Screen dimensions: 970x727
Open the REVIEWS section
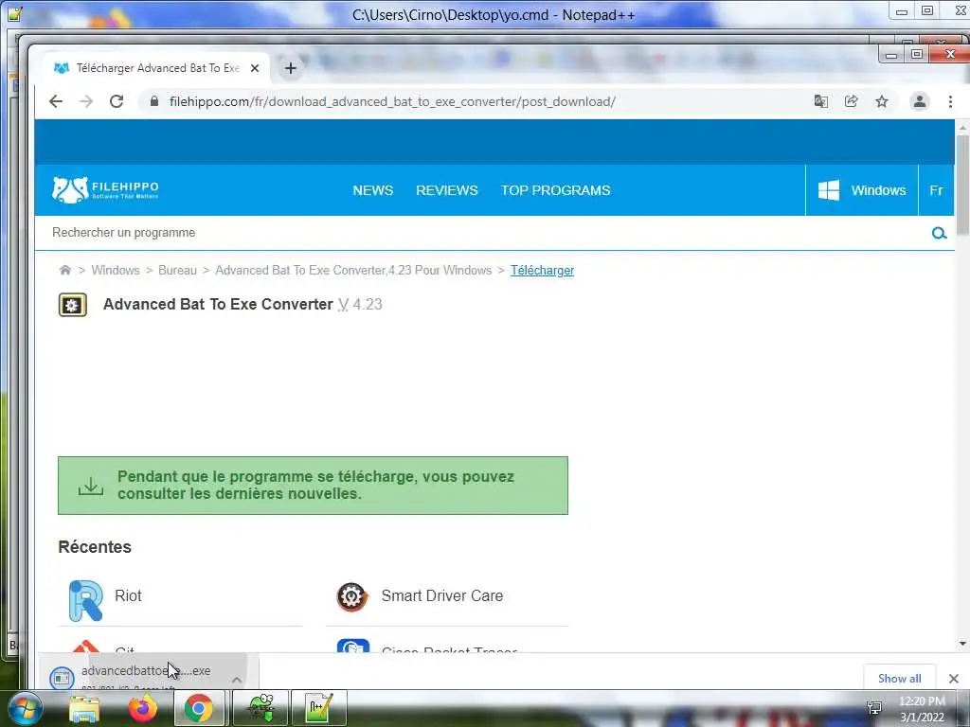[x=447, y=190]
